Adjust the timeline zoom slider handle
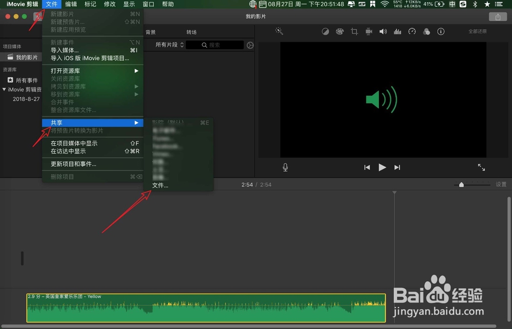512x329 pixels. click(x=461, y=185)
